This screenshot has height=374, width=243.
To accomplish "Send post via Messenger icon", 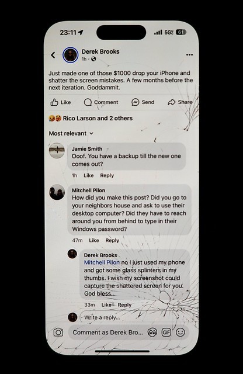I will [x=135, y=102].
